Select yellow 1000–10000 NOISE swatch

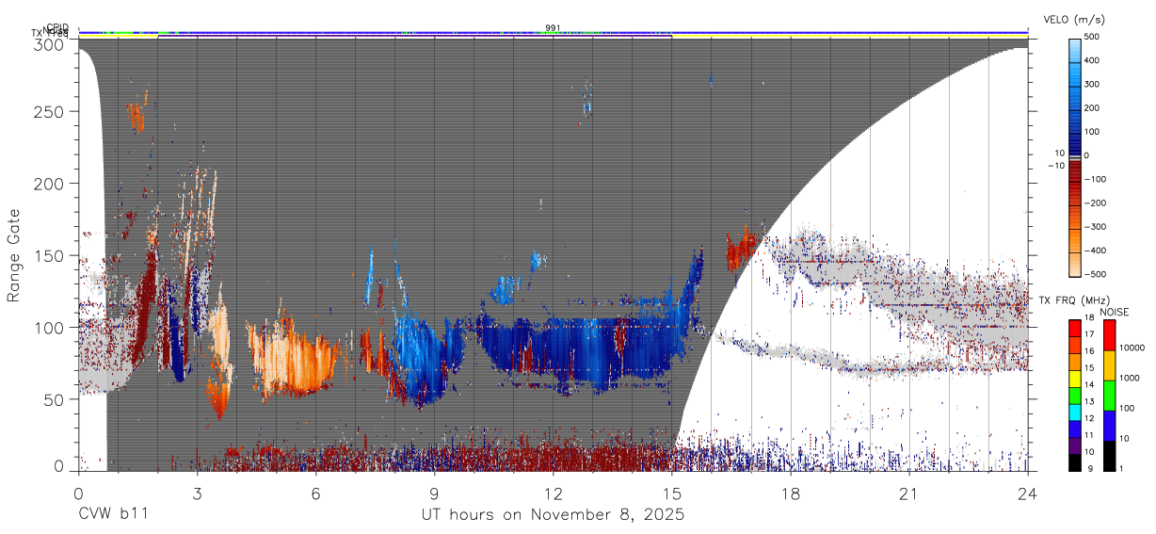pyautogui.click(x=1109, y=365)
